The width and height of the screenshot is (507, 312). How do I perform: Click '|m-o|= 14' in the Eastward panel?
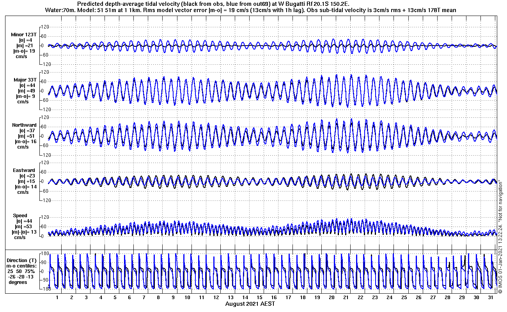tap(26, 187)
